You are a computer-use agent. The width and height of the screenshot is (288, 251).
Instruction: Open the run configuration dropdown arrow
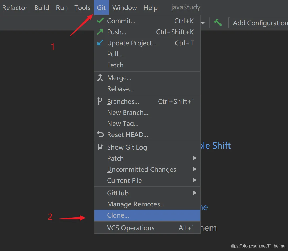pos(203,23)
